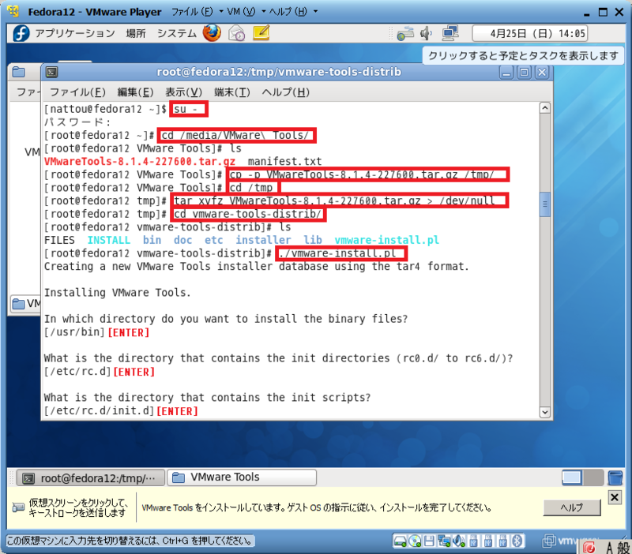Click 'vmware-install.pl' in the ls listing
The image size is (632, 554).
point(386,240)
